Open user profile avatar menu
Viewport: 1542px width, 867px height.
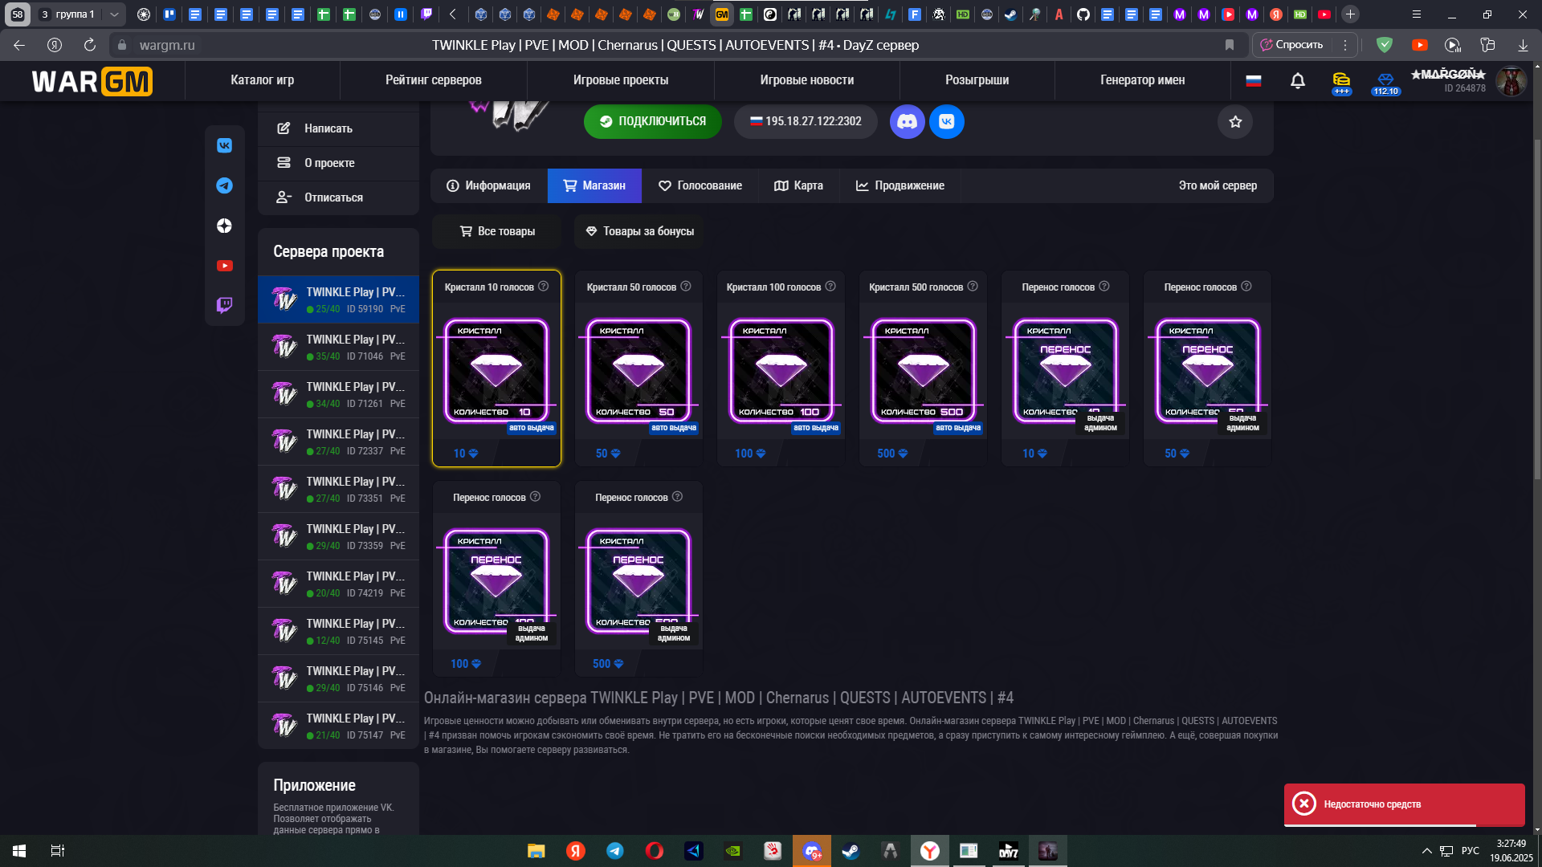(x=1511, y=81)
